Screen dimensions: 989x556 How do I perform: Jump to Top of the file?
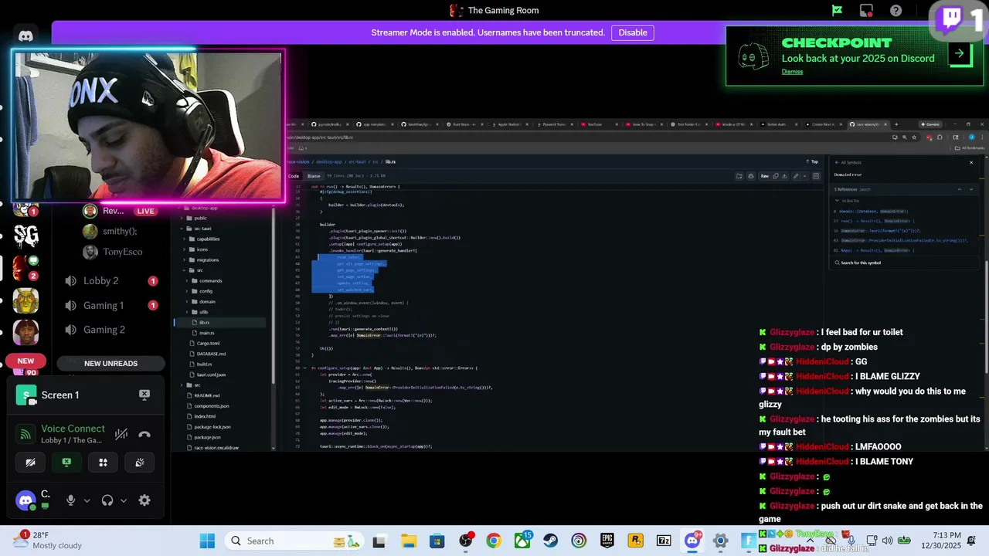click(813, 161)
